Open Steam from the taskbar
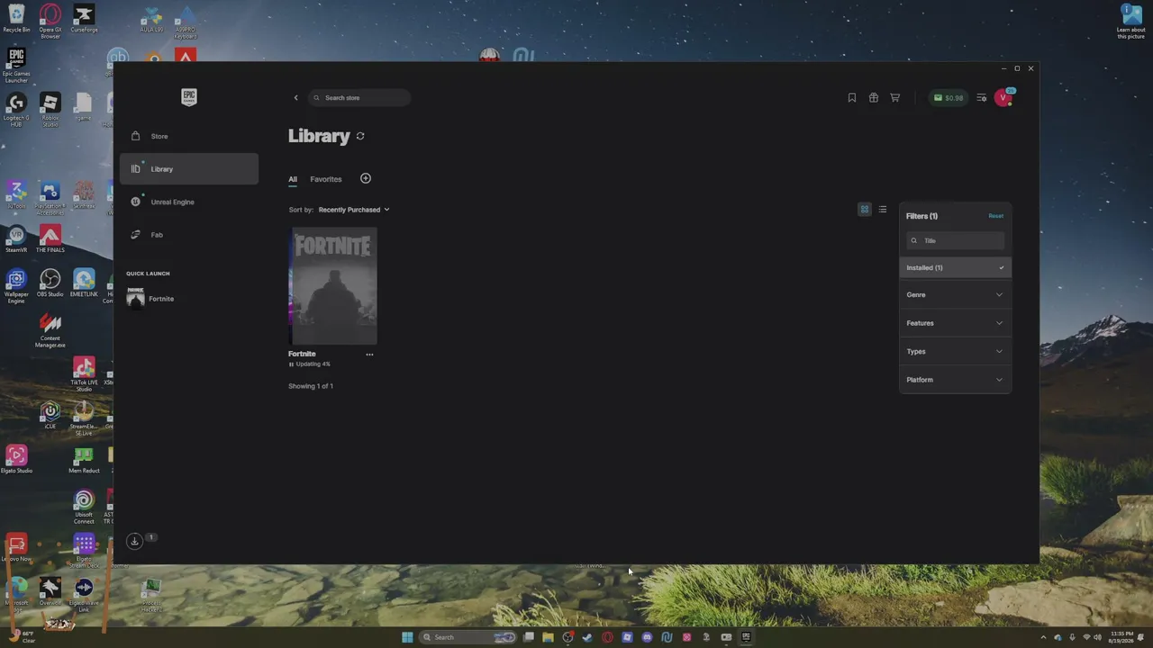This screenshot has height=648, width=1153. click(x=587, y=637)
